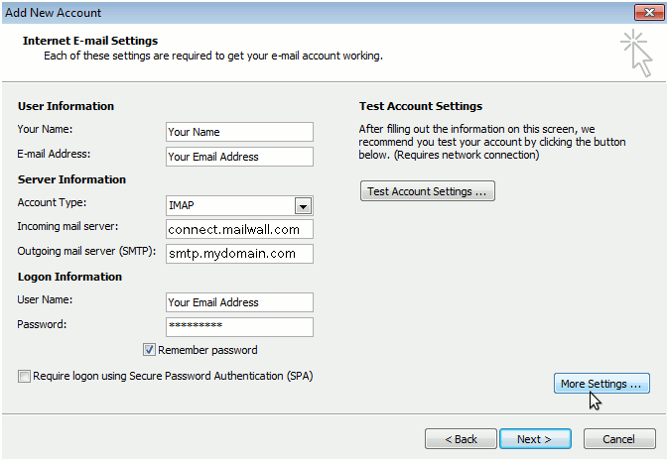This screenshot has width=667, height=461.
Task: Enable Require logon using SPA checkbox
Action: [24, 376]
